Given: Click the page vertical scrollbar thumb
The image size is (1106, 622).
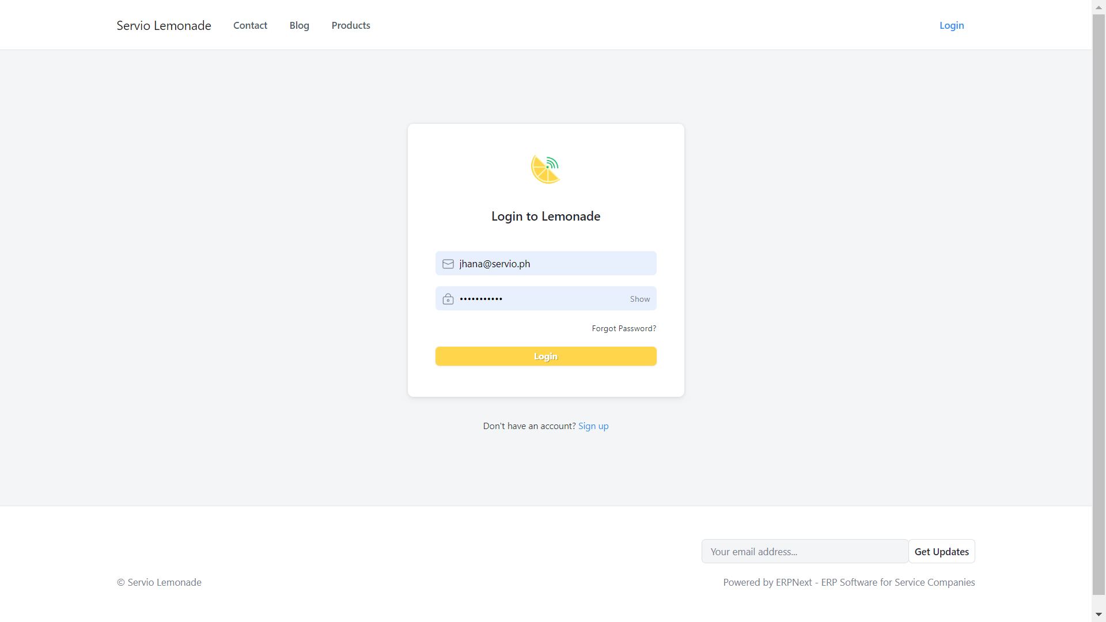Looking at the screenshot, I should tap(1099, 305).
